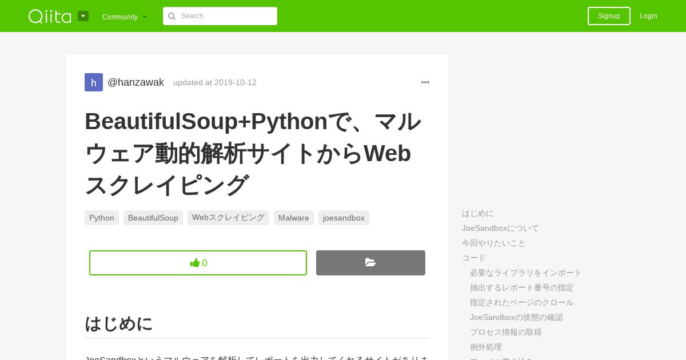
Task: Open the three-dot article options menu
Action: click(425, 82)
